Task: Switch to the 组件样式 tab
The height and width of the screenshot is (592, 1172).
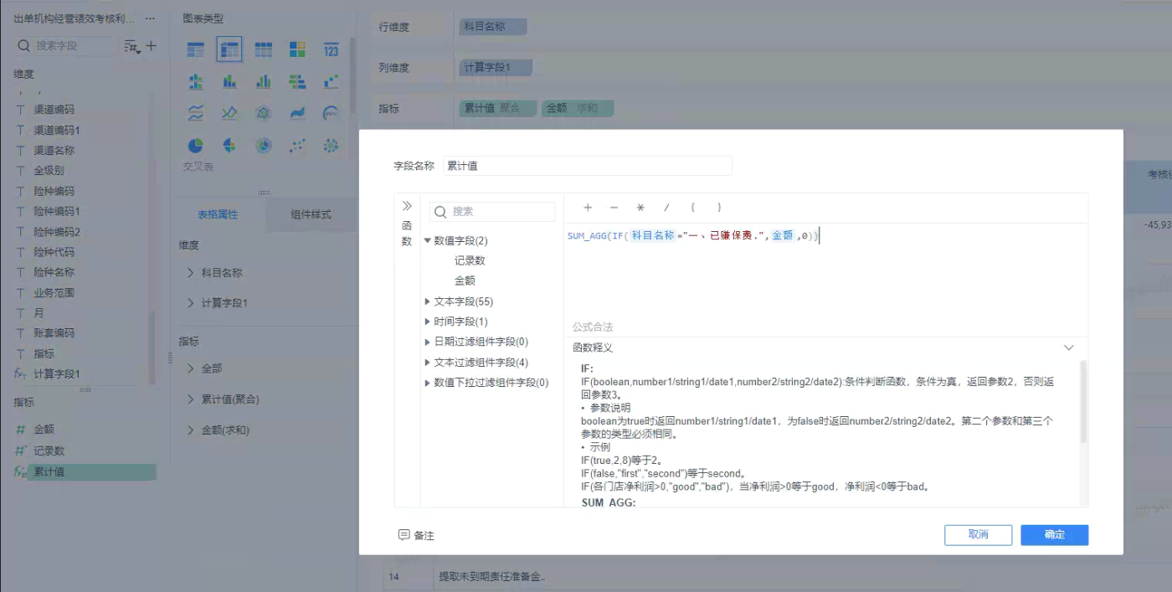Action: pyautogui.click(x=311, y=214)
